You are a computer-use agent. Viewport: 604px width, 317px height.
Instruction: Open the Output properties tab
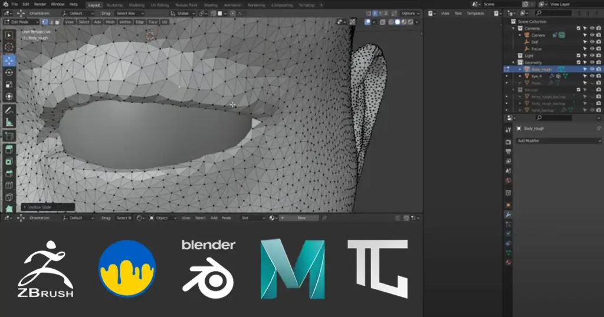(508, 152)
